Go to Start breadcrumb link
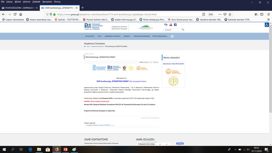The width and height of the screenshot is (272, 153). click(x=88, y=46)
